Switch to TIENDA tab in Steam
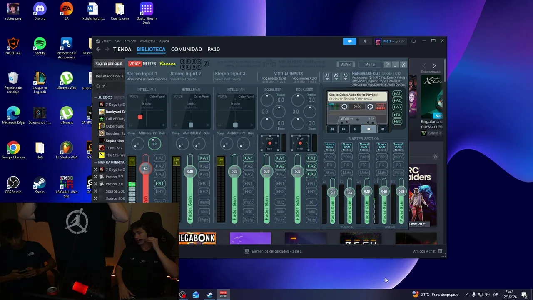The width and height of the screenshot is (533, 300). 122,49
